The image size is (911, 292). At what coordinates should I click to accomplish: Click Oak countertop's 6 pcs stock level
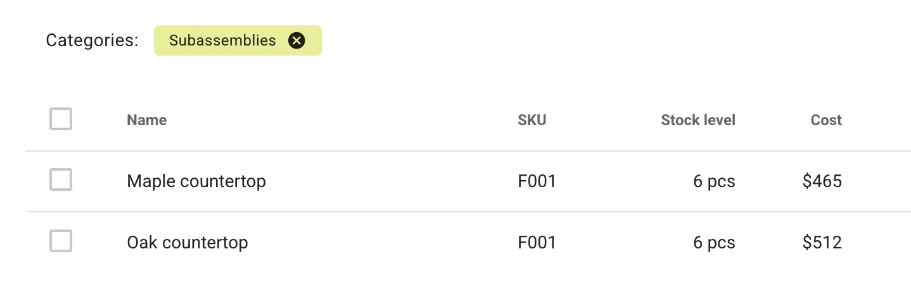pyautogui.click(x=714, y=242)
